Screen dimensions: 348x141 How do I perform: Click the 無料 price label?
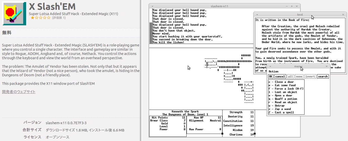click(x=7, y=33)
